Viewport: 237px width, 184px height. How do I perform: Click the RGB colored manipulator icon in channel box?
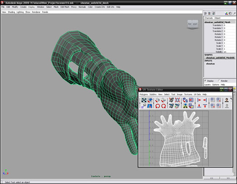(x=226, y=14)
